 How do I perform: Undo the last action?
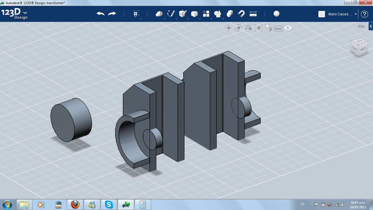click(100, 14)
